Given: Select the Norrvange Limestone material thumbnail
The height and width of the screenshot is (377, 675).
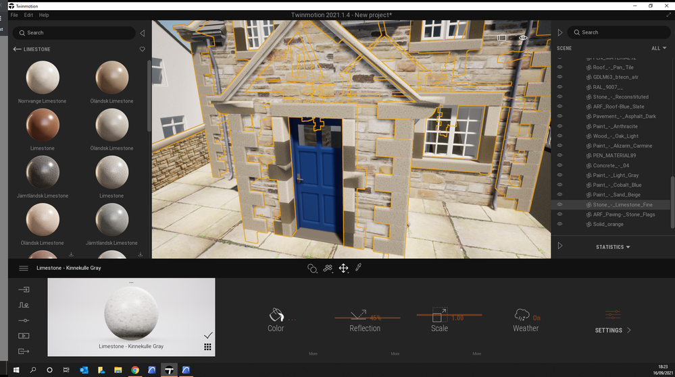Looking at the screenshot, I should point(42,78).
